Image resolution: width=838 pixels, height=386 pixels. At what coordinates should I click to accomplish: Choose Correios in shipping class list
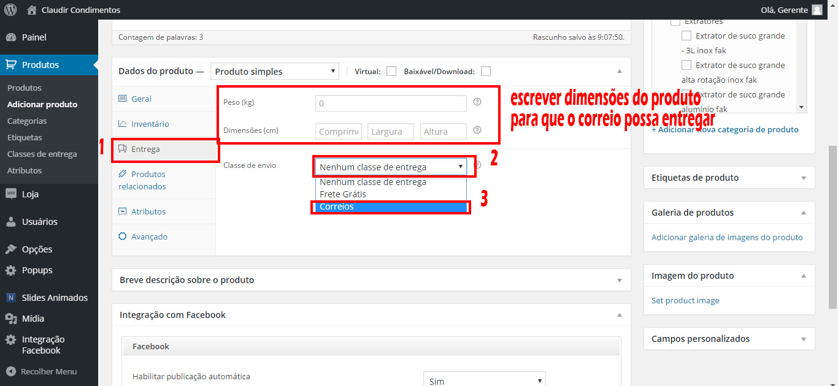[391, 207]
